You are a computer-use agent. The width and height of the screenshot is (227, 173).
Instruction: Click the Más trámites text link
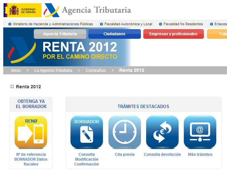point(200,154)
